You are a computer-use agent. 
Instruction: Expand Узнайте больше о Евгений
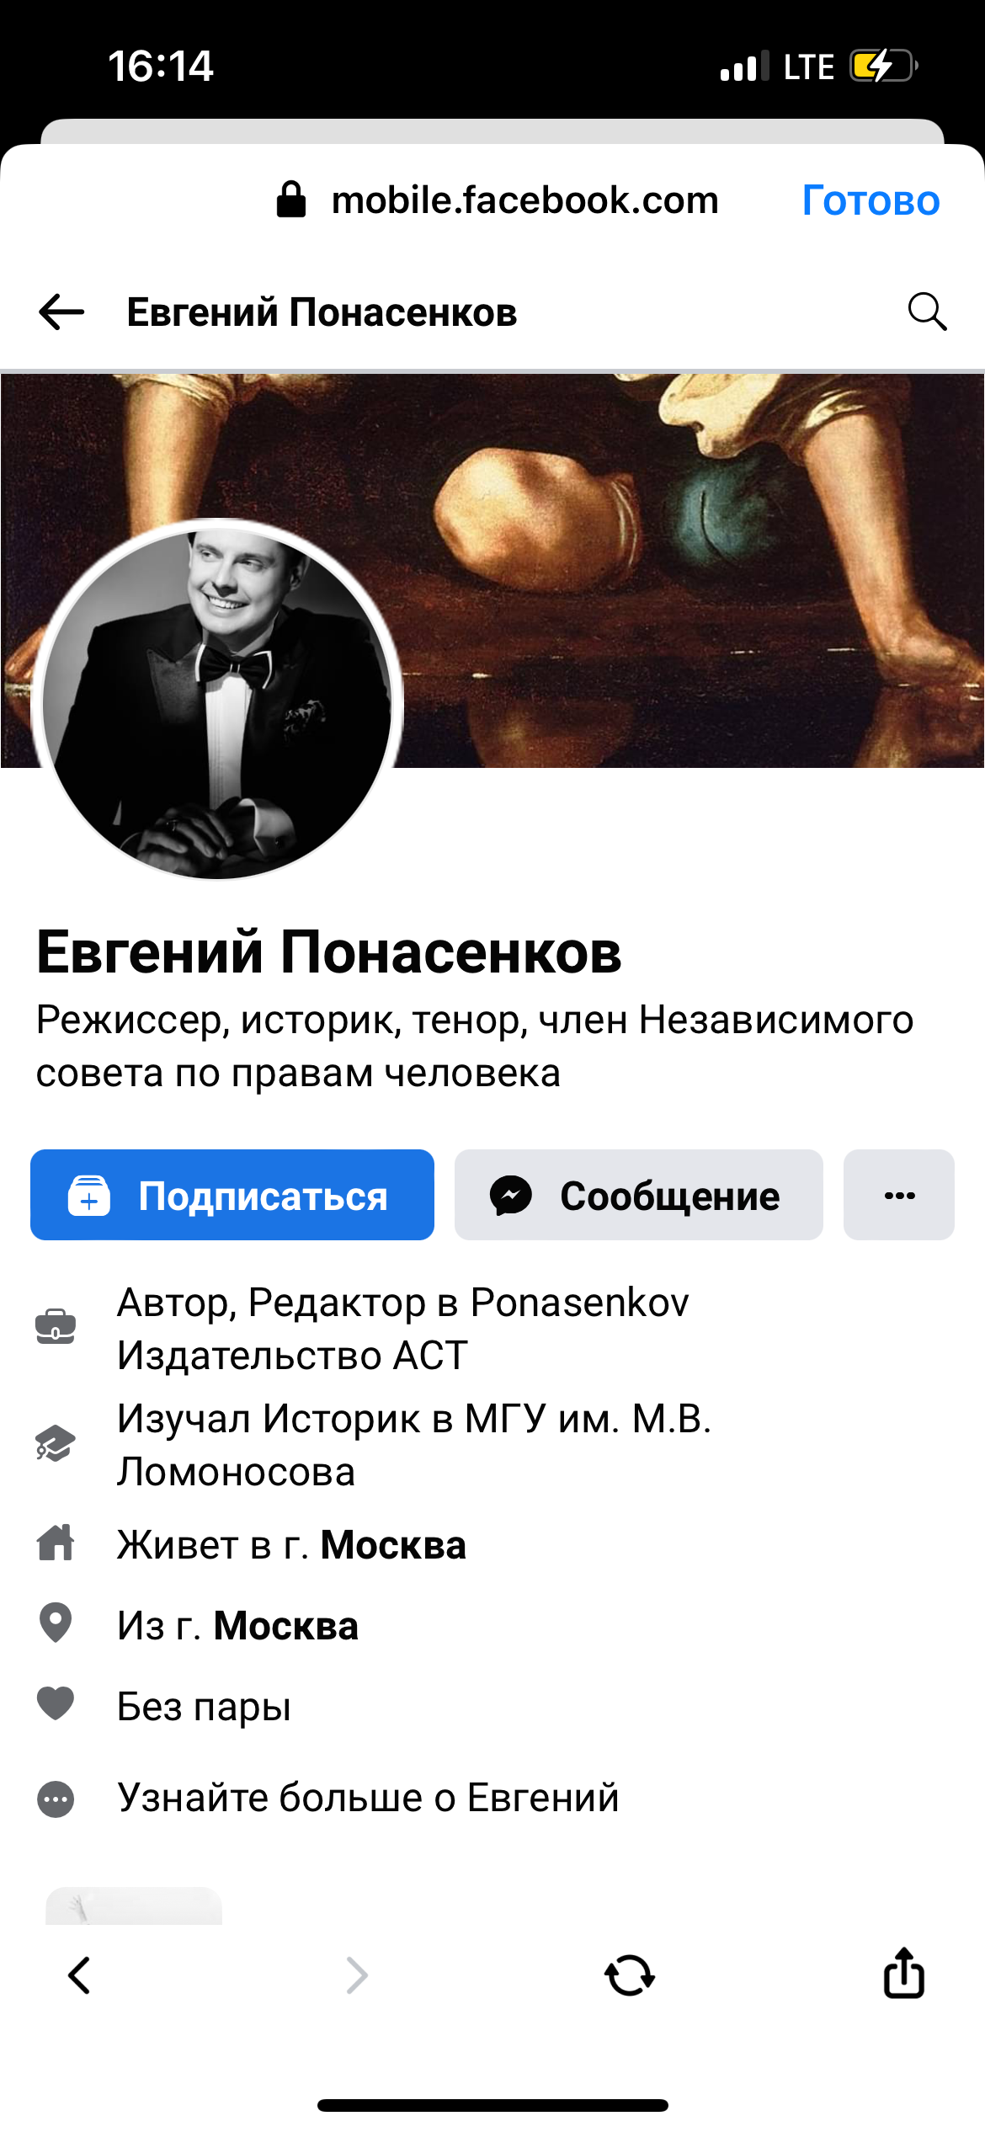click(369, 1798)
